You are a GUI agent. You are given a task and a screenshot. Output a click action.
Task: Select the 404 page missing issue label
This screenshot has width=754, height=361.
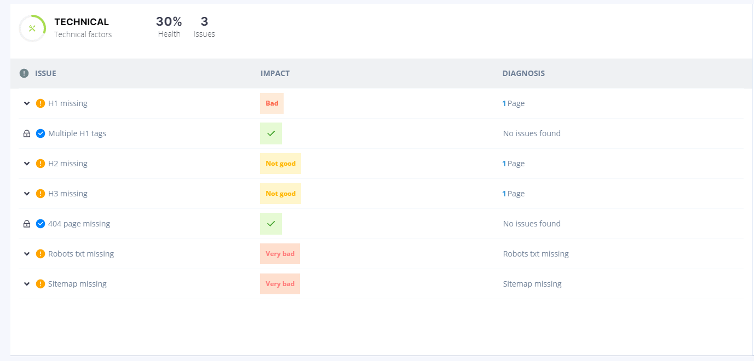pos(79,224)
